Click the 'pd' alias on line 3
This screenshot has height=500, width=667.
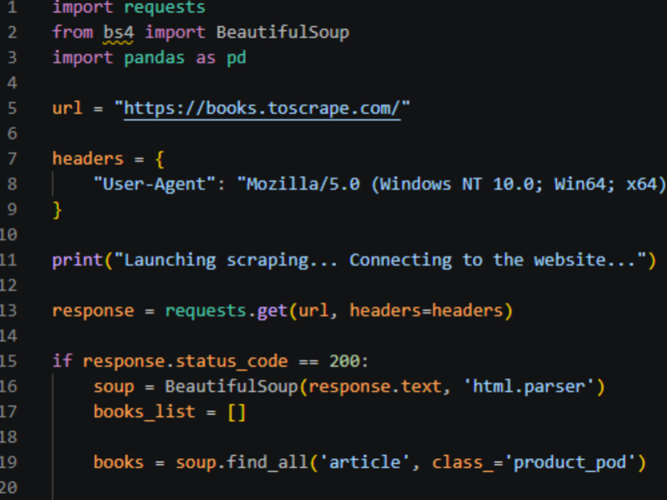[x=237, y=58]
